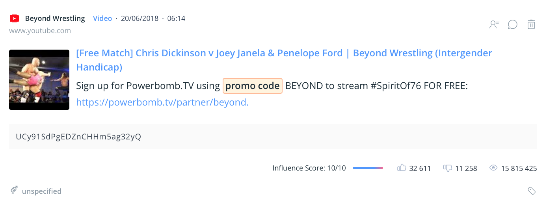Click the unspecified gender label
This screenshot has width=547, height=204.
[42, 191]
